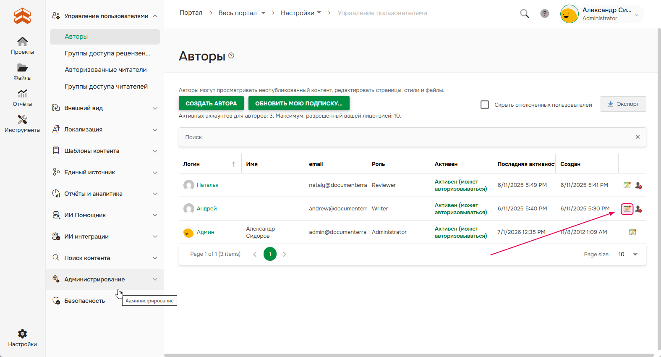Click Андрей's avatar icon

[x=189, y=209]
